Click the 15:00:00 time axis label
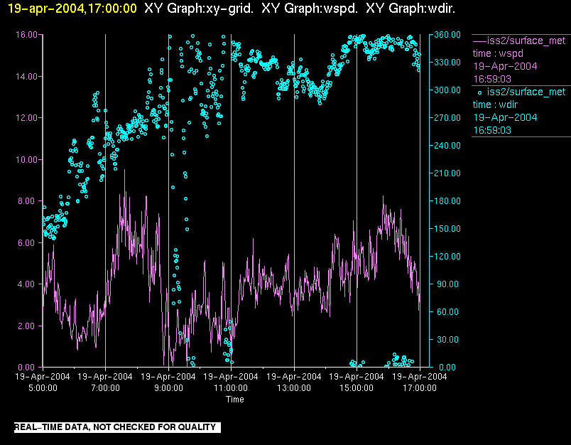 (357, 388)
